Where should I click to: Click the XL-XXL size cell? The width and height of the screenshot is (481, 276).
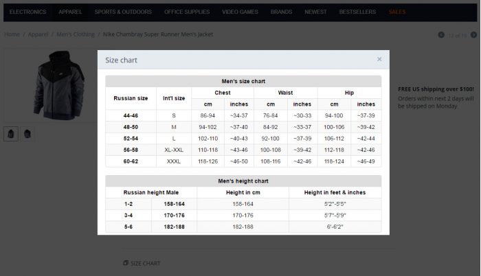tap(174, 150)
